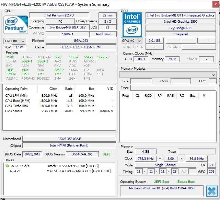The height and width of the screenshot is (200, 220).
Task: Click the GPU memory 2.01 GB field
Action: click(154, 41)
